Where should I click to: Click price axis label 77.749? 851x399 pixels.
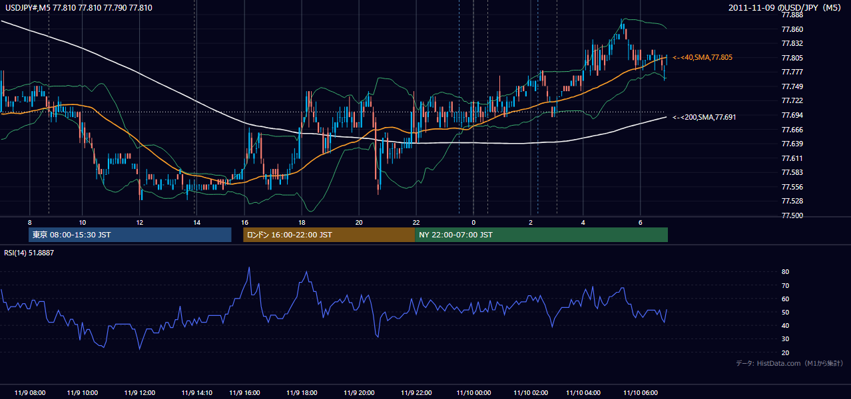pos(792,86)
